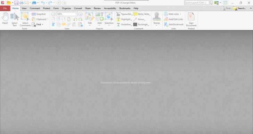Click the Find binoculars icon in Tools

[34, 24]
